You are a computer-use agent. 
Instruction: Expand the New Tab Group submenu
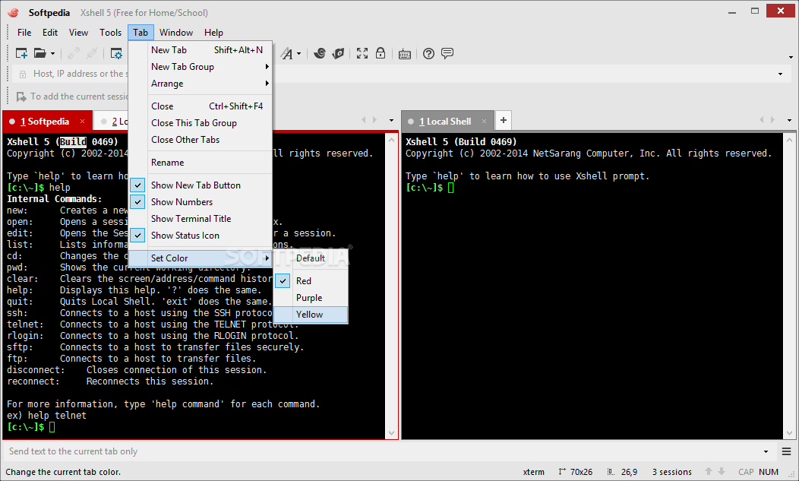click(201, 67)
